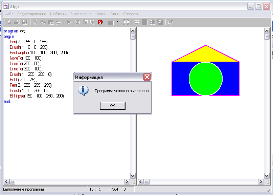Click the Copy icon in toolbar
273x195 pixels.
pos(43,22)
